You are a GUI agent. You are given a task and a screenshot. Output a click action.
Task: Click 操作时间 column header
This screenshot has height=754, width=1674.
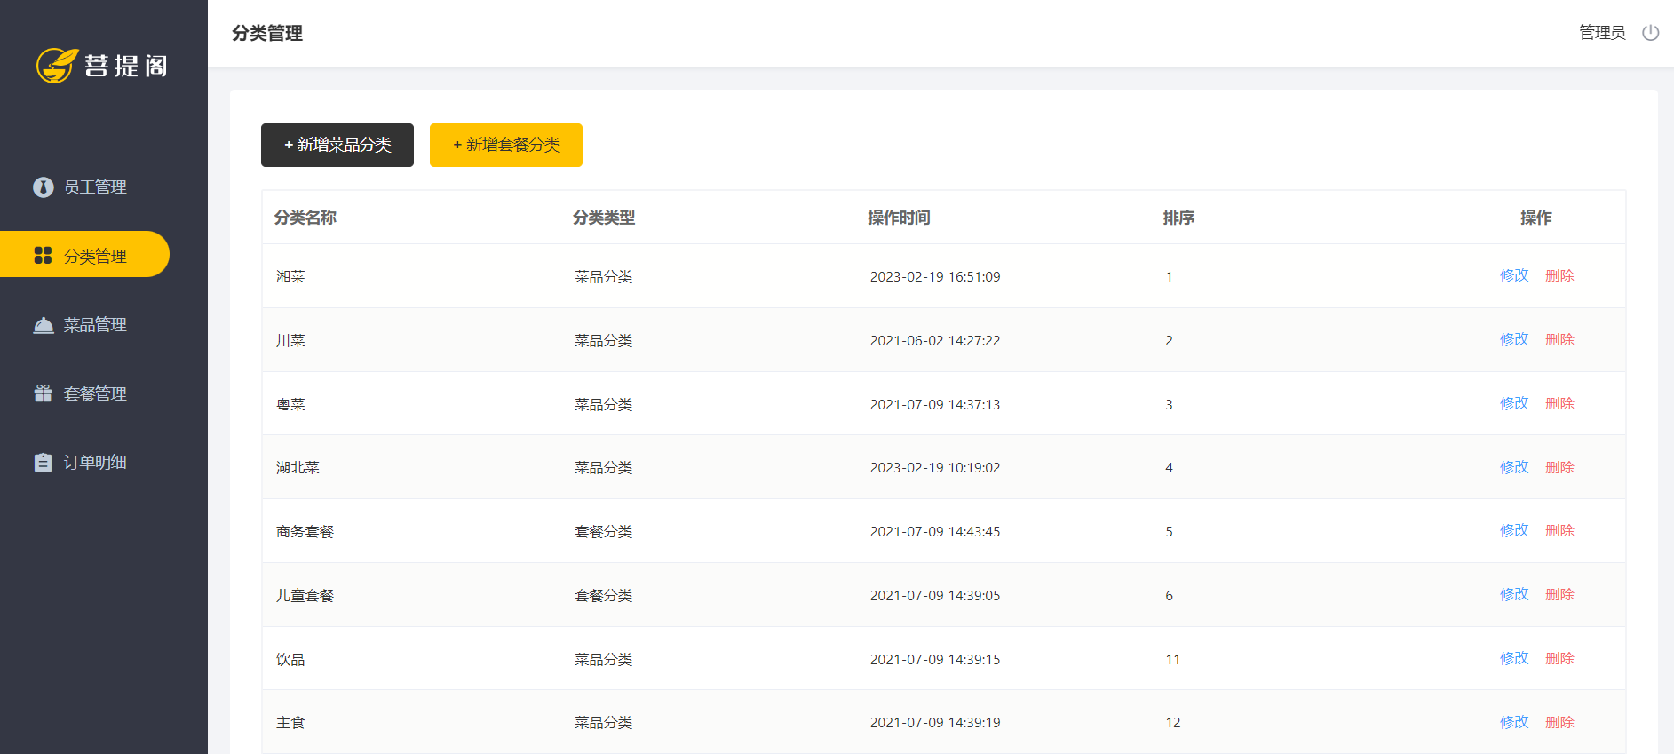pyautogui.click(x=899, y=218)
